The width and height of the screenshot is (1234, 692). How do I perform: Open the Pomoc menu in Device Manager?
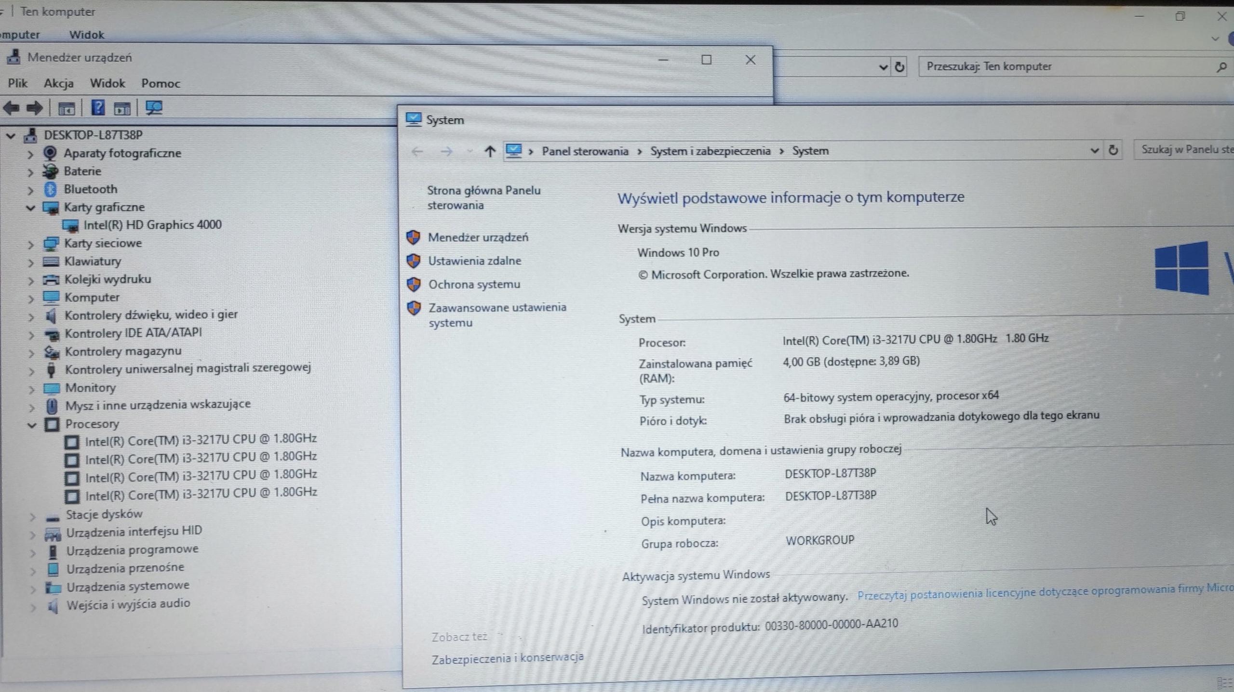161,83
